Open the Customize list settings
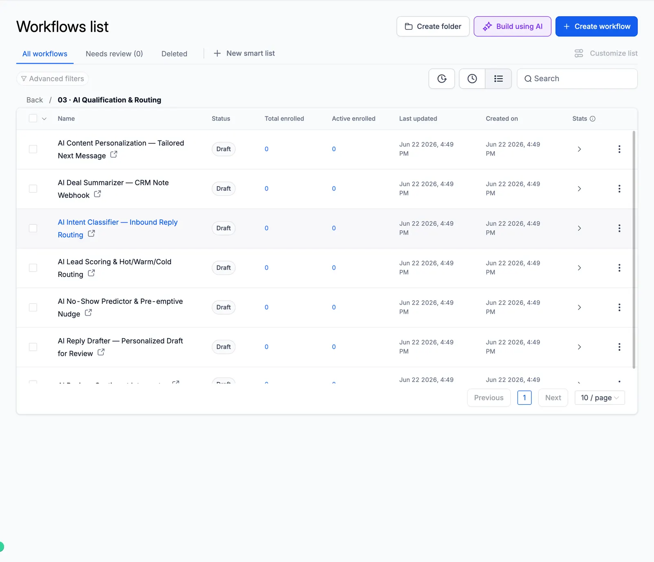 coord(606,54)
